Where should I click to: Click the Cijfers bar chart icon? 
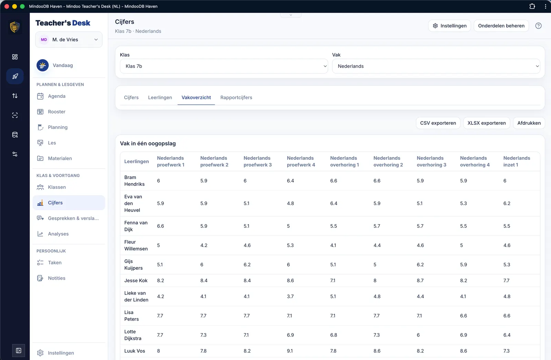click(40, 203)
